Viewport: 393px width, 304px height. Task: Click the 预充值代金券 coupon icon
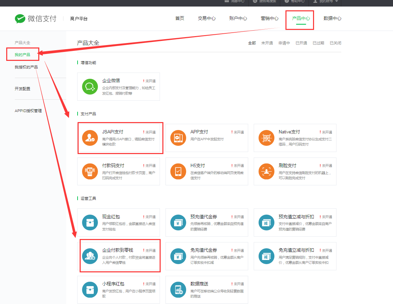[x=178, y=222]
